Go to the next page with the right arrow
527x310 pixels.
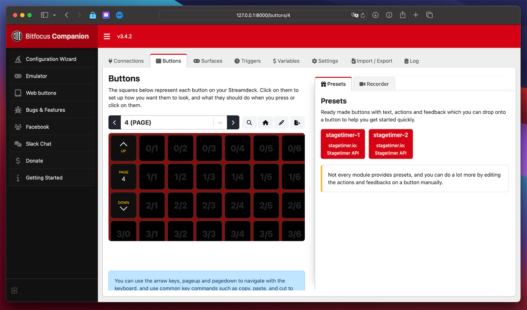pos(233,123)
